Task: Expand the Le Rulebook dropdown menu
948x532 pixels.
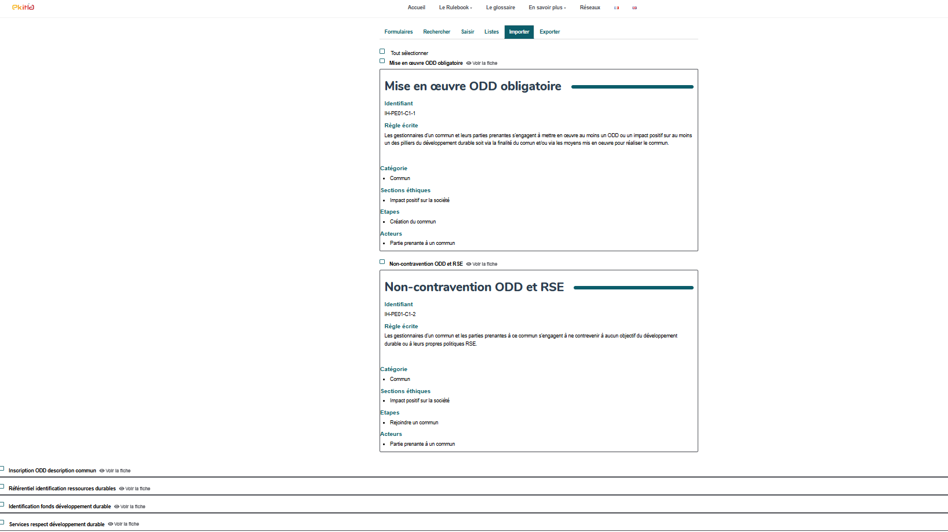Action: tap(455, 8)
